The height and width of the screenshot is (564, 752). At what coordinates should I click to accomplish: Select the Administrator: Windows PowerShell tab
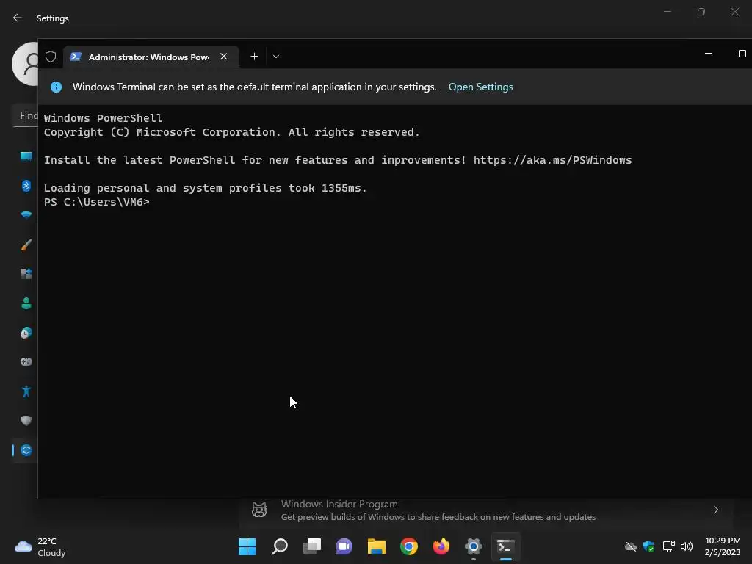(151, 57)
